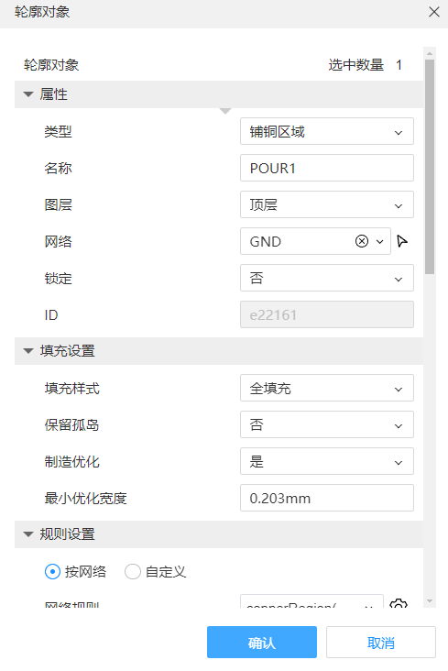Click the 名称 field containing POUR1

pos(327,168)
